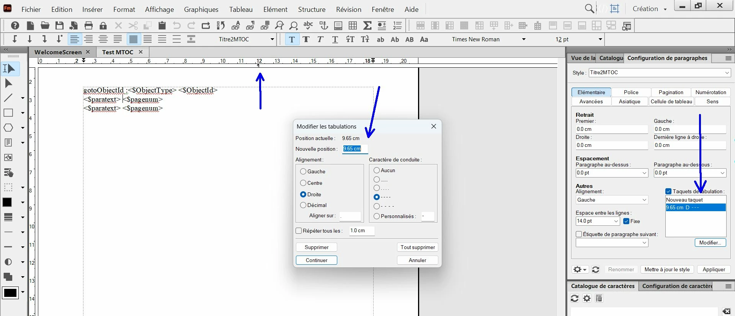
Task: Enable Répéter tous les checkbox
Action: [299, 231]
